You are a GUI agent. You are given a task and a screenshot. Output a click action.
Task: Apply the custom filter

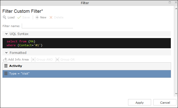coord(140,102)
